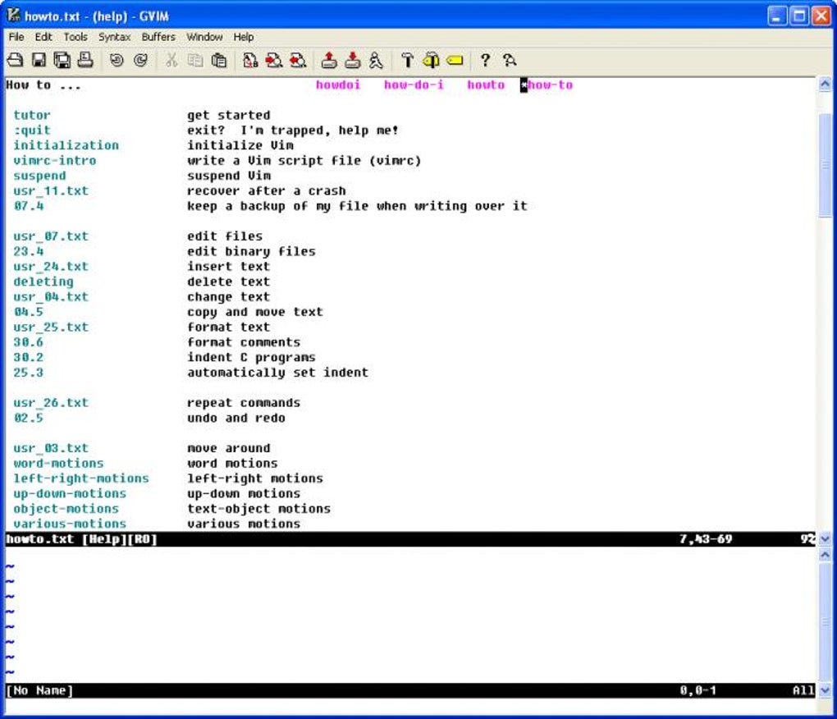This screenshot has height=719, width=837.
Task: Open the File menu
Action: [16, 37]
